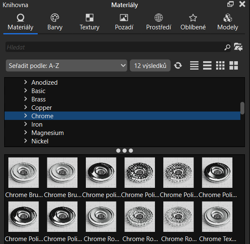The image size is (250, 244).
Task: Click the import folder icon beside search
Action: click(x=238, y=47)
